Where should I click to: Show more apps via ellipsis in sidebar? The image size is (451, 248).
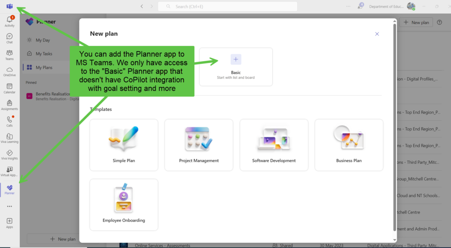point(10,206)
